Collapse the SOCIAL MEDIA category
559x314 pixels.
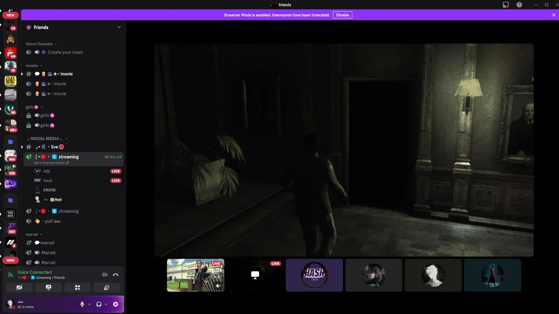point(47,138)
